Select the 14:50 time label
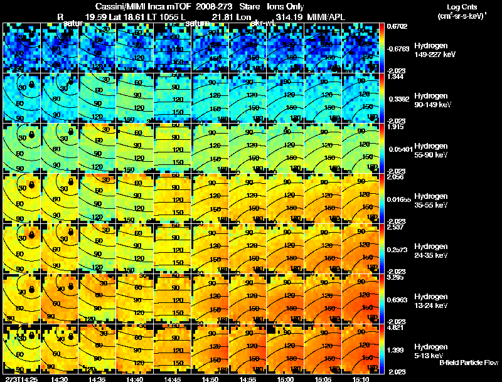Image resolution: width=502 pixels, height=382 pixels. coord(210,379)
